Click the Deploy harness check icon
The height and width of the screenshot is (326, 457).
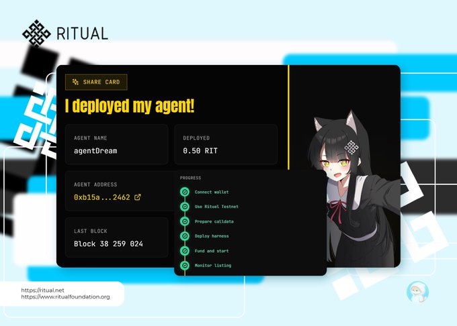click(x=185, y=236)
